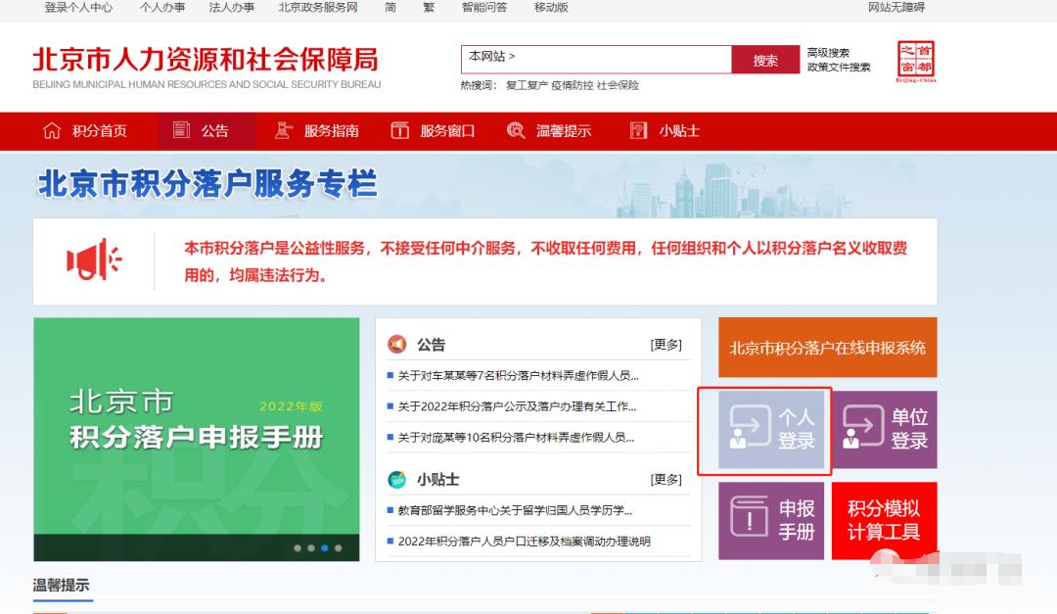Open 北京政务服务网 top link
Viewport: 1057px width, 614px height.
pyautogui.click(x=318, y=8)
